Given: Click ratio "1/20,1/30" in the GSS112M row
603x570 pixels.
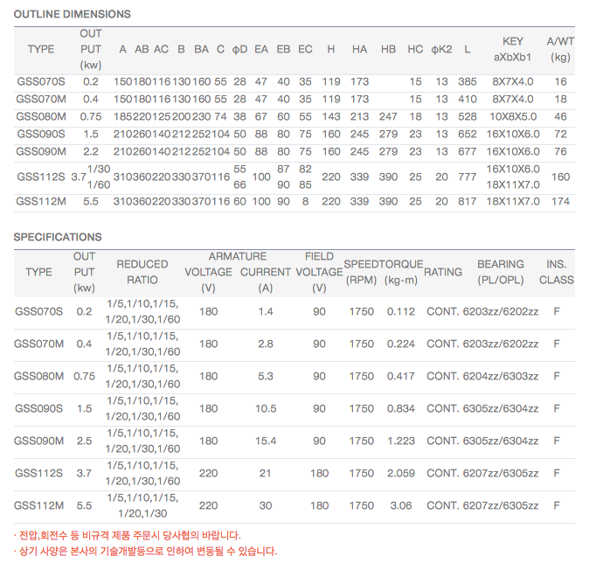Looking at the screenshot, I should point(142,513).
